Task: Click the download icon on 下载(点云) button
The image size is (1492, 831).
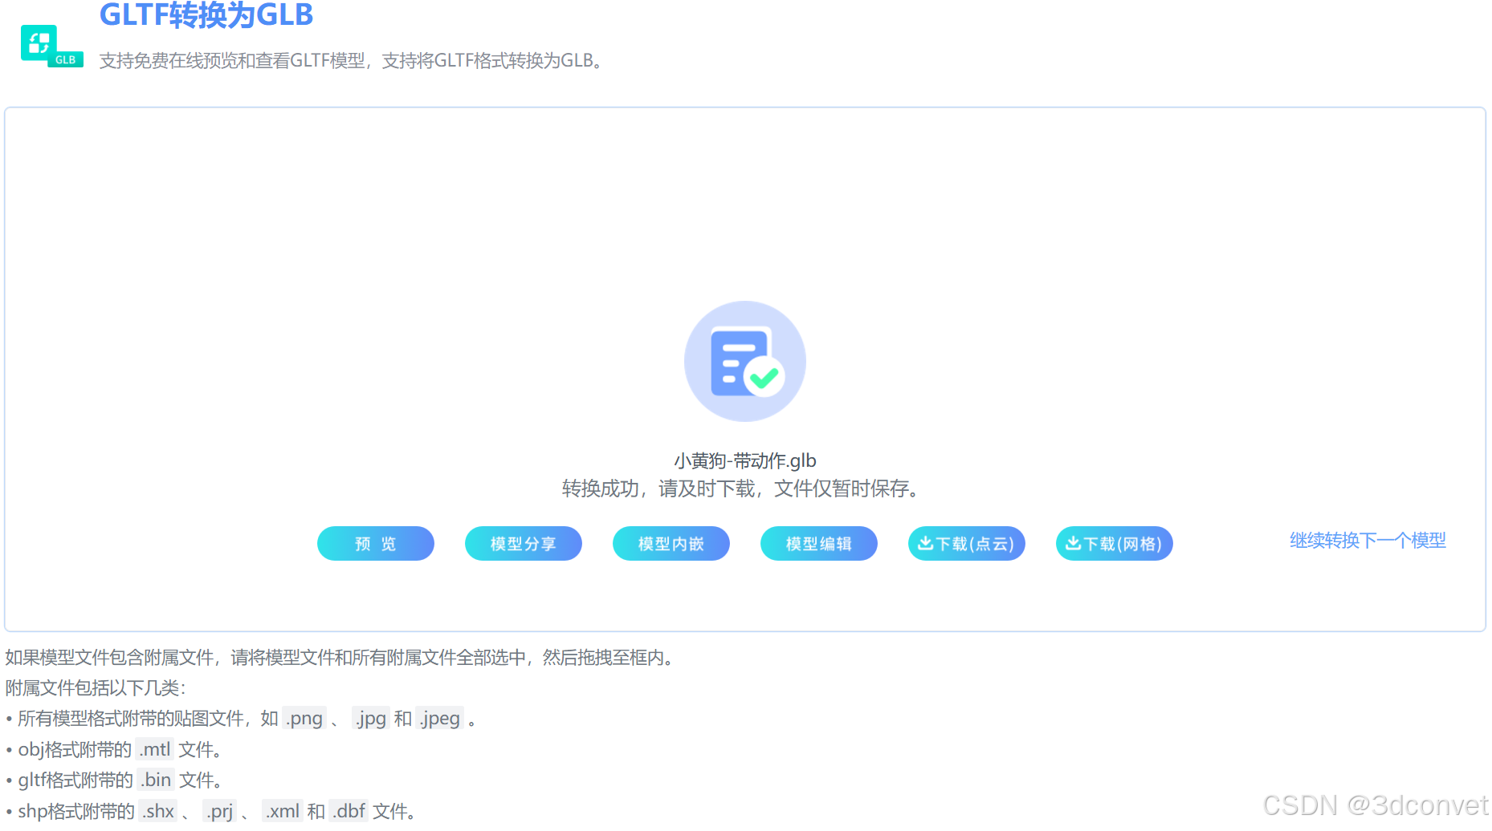Action: (925, 543)
